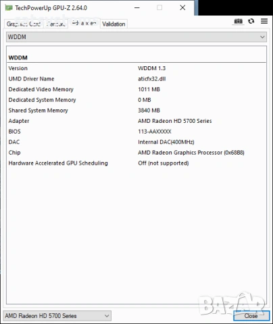Click the AMD Radeon Graphics Processor (0x68B8) value
Viewport: 273px width, 324px height.
(x=191, y=153)
